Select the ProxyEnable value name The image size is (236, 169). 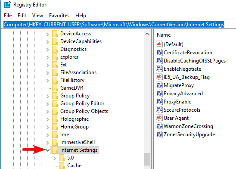coord(177,102)
